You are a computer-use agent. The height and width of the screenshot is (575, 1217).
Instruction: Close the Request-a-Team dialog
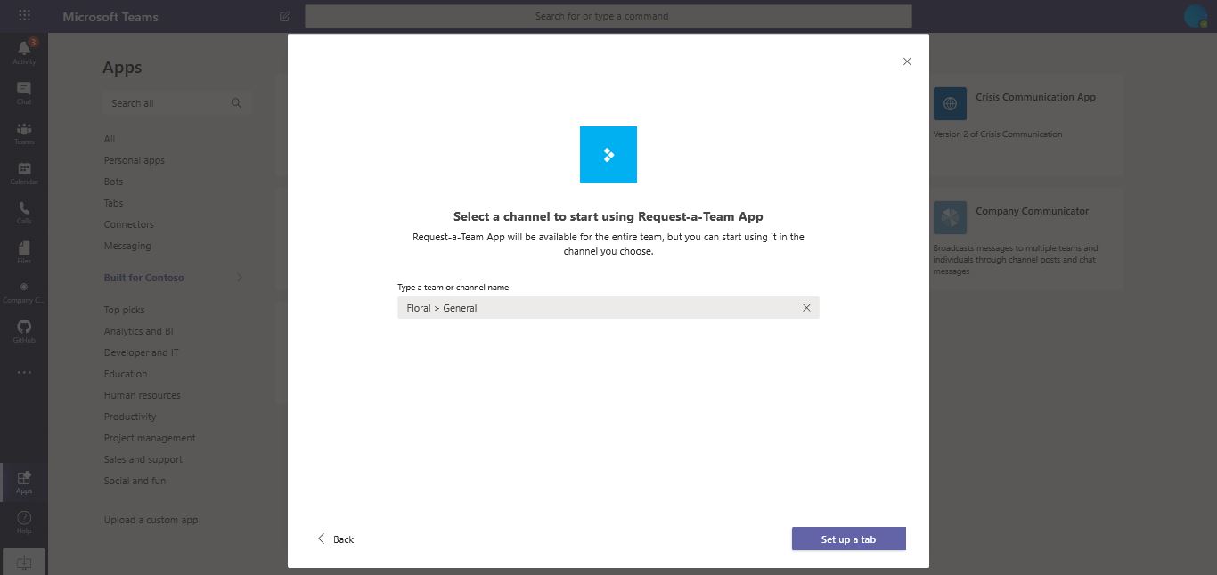coord(907,61)
